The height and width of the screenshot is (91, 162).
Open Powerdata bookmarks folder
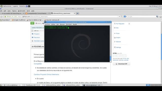pos(5,20)
